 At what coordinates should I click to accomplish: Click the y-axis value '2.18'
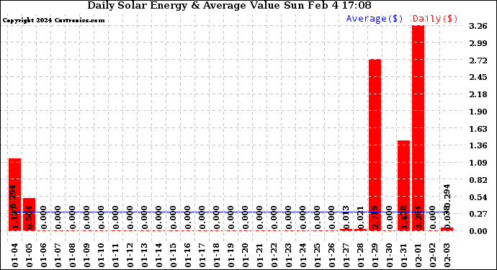[478, 95]
